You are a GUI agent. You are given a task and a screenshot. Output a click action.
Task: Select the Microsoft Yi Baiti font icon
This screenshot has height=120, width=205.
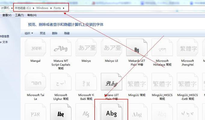coord(86,82)
